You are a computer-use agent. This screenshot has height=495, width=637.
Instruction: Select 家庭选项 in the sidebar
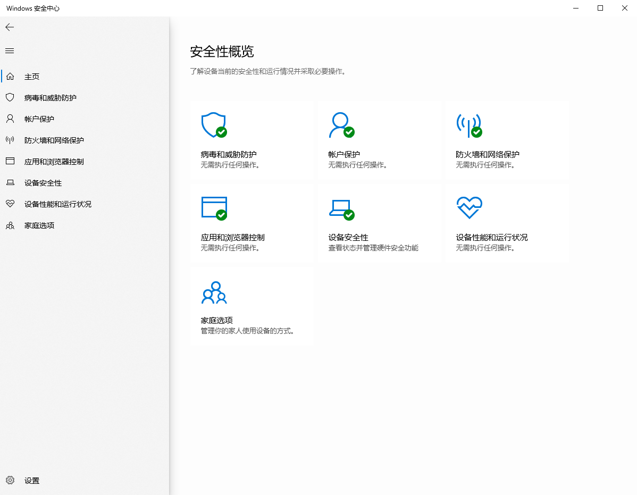tap(39, 225)
